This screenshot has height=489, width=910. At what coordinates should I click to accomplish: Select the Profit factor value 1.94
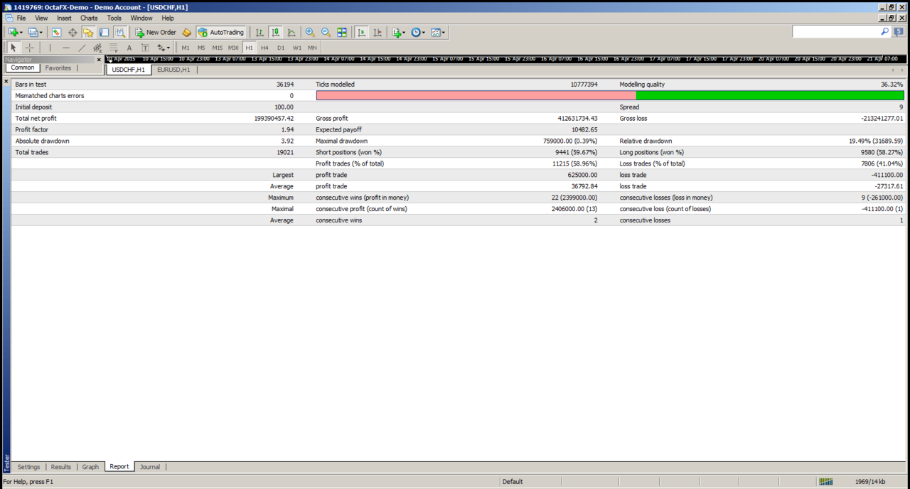coord(287,129)
